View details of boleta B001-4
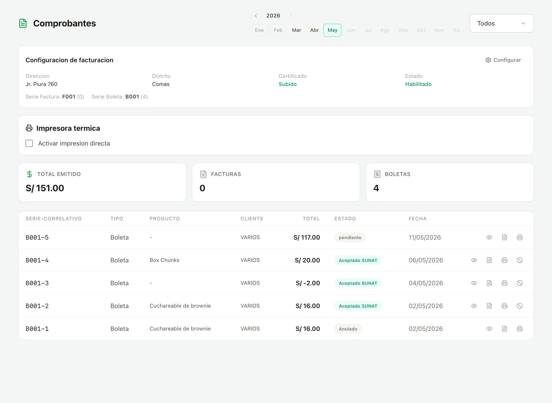The height and width of the screenshot is (403, 552). tap(474, 260)
